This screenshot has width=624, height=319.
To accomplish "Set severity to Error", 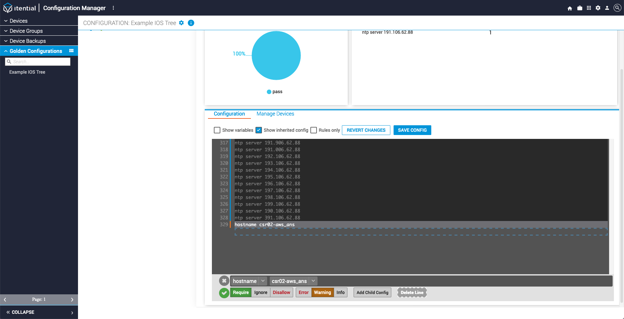I will click(x=304, y=292).
